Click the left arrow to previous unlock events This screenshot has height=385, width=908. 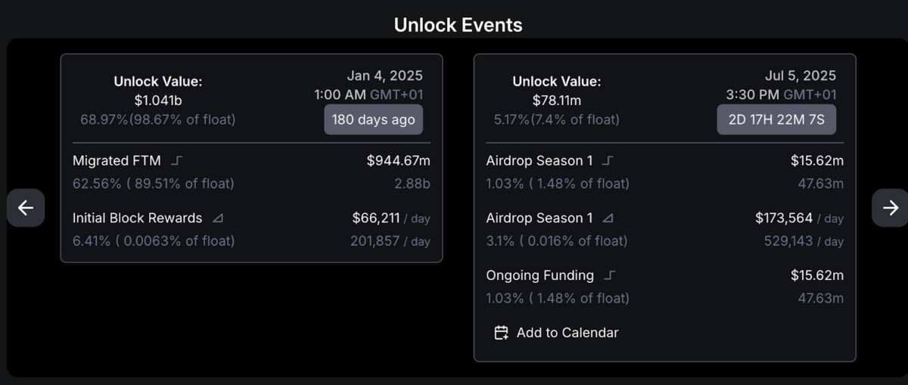(x=26, y=208)
